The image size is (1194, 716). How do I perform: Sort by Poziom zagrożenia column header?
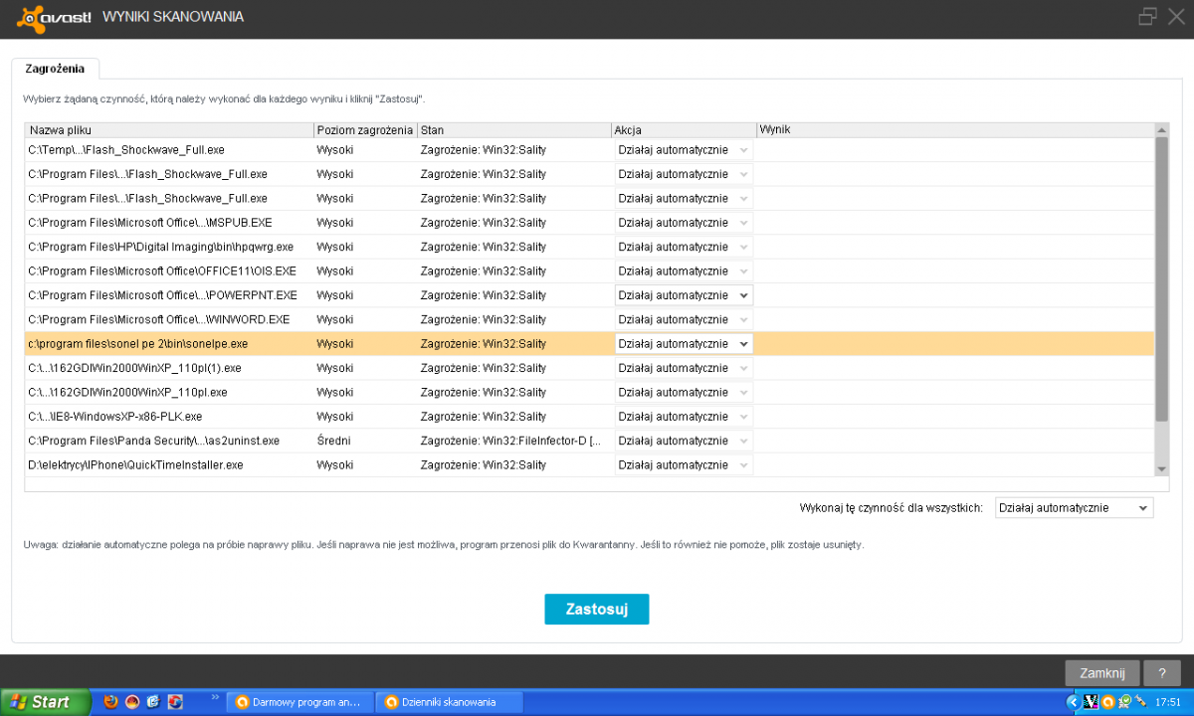(365, 130)
